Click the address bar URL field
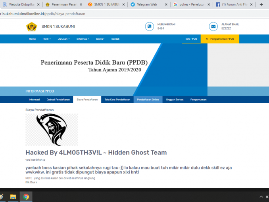 tap(134, 14)
